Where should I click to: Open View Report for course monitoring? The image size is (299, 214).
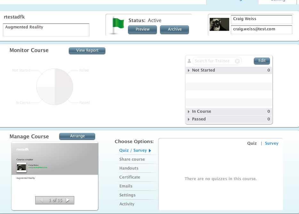(87, 50)
